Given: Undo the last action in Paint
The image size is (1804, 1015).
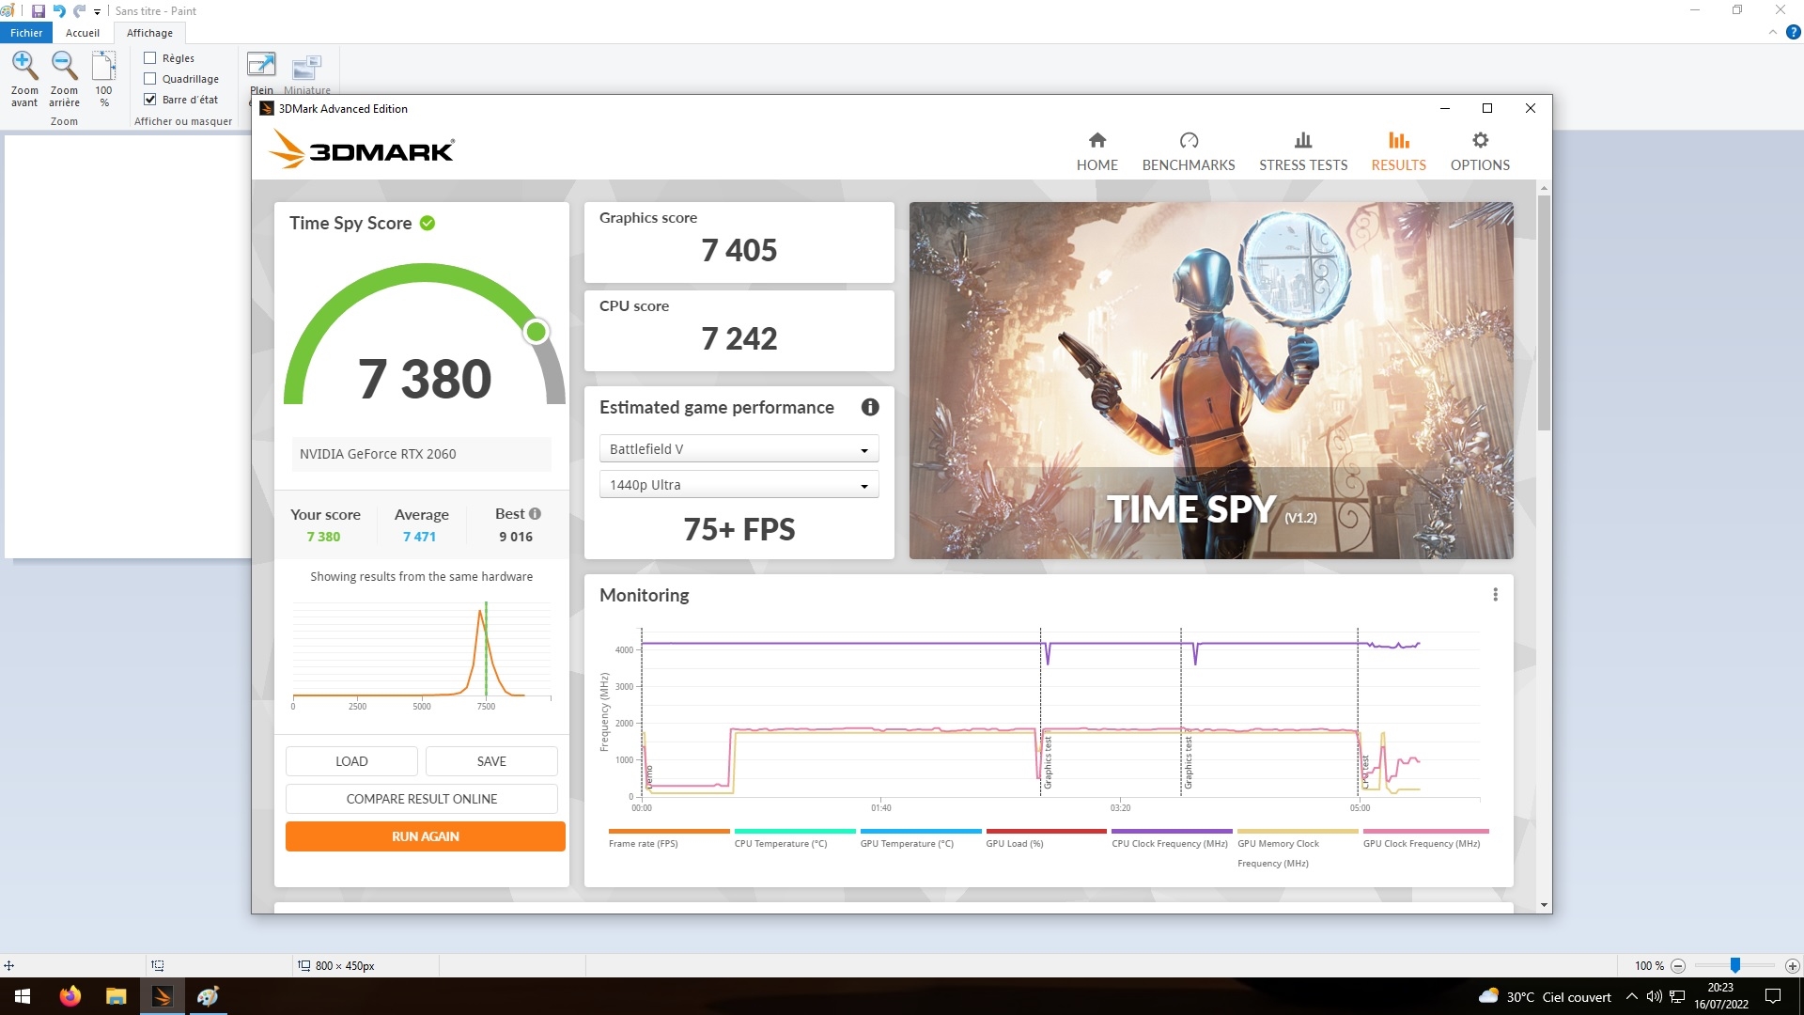Looking at the screenshot, I should [x=59, y=11].
